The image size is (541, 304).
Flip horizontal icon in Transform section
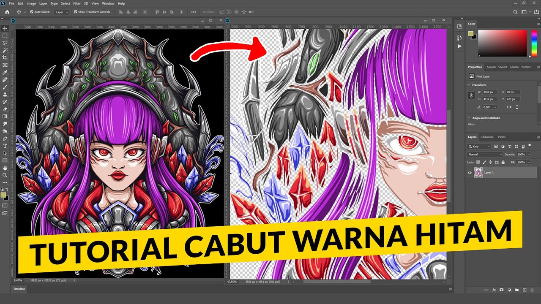tap(509, 107)
